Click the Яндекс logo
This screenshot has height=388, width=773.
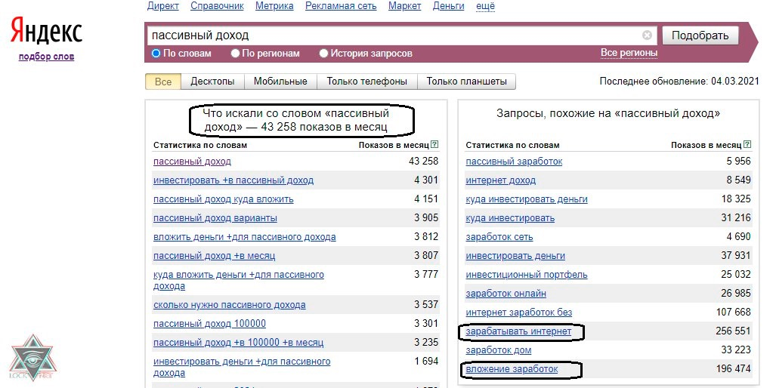pyautogui.click(x=46, y=32)
